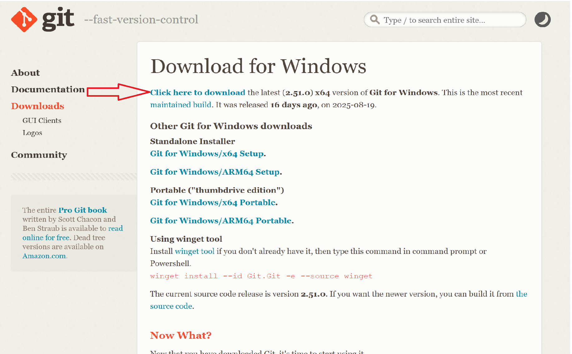Click the git wordmark in the header
The width and height of the screenshot is (572, 354).
click(x=58, y=19)
